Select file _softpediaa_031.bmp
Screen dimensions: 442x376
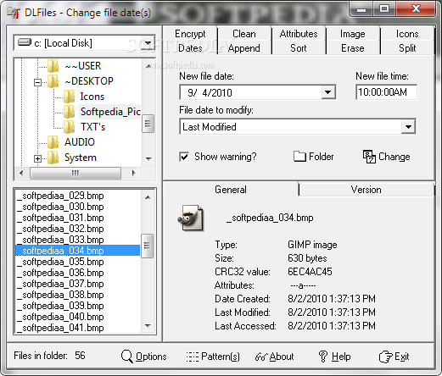pyautogui.click(x=78, y=218)
